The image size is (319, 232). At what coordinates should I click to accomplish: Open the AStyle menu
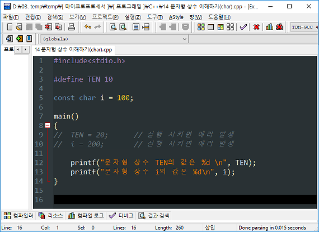coord(176,17)
